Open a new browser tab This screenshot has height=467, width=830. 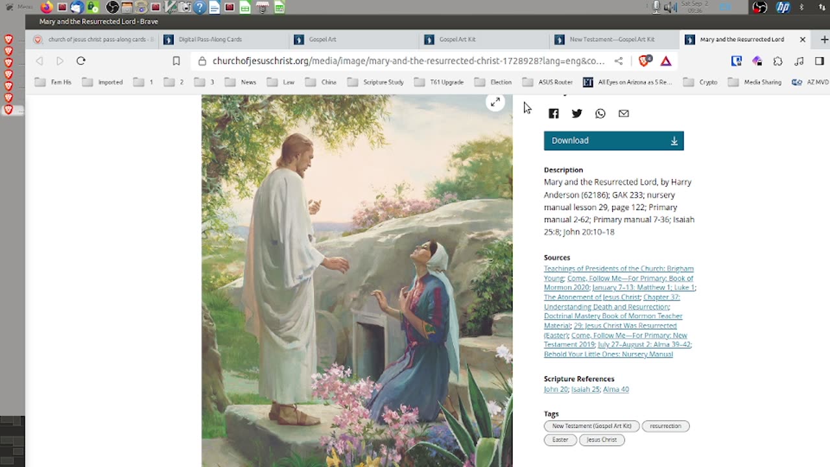click(824, 40)
